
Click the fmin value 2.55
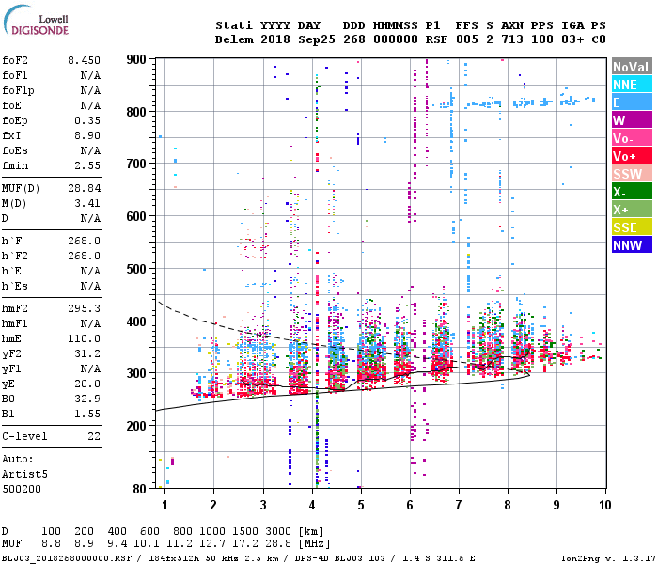pos(87,165)
